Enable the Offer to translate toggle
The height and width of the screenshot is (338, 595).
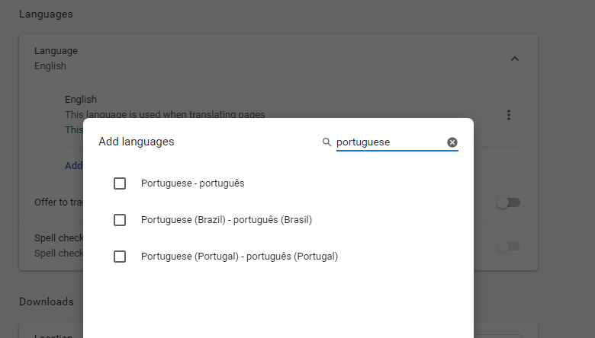pyautogui.click(x=508, y=202)
